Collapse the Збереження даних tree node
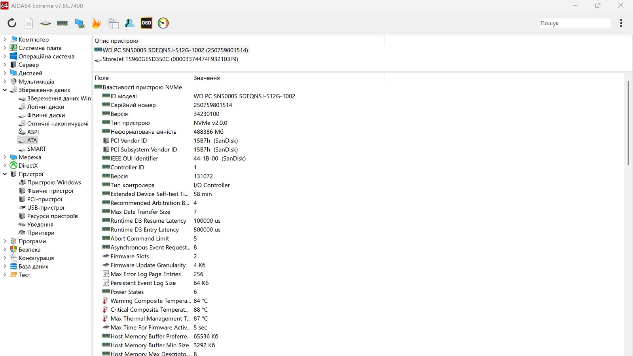The height and width of the screenshot is (356, 633). (5, 90)
